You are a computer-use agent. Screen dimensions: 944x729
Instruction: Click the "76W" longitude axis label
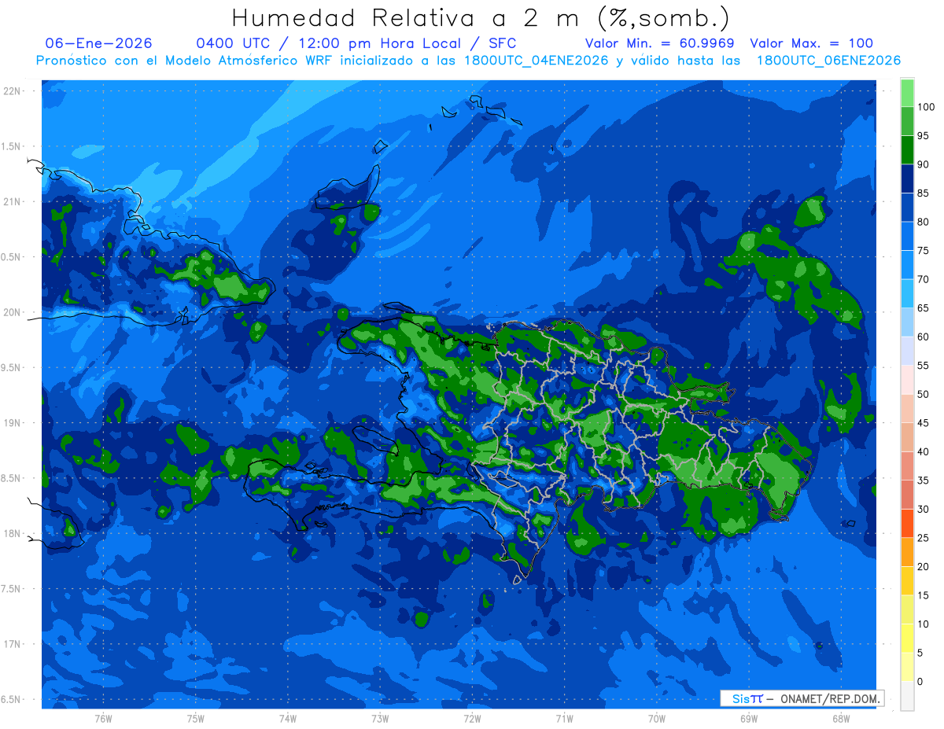point(103,719)
